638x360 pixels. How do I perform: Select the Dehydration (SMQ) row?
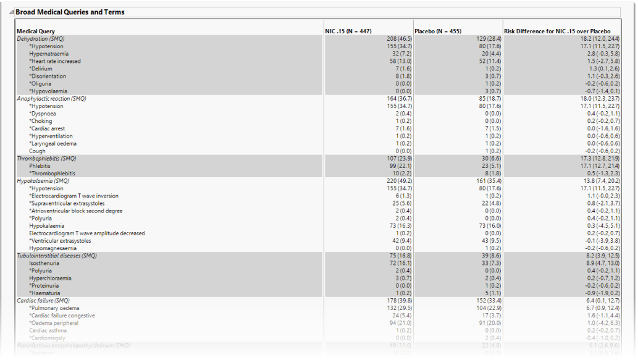click(40, 39)
